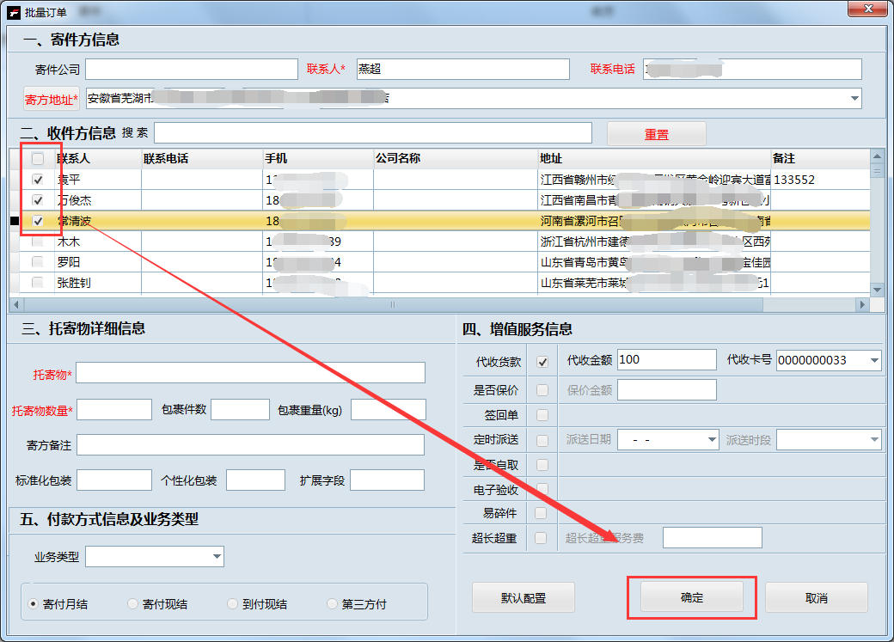The width and height of the screenshot is (894, 642).
Task: Click the 确定 confirm button
Action: point(691,597)
